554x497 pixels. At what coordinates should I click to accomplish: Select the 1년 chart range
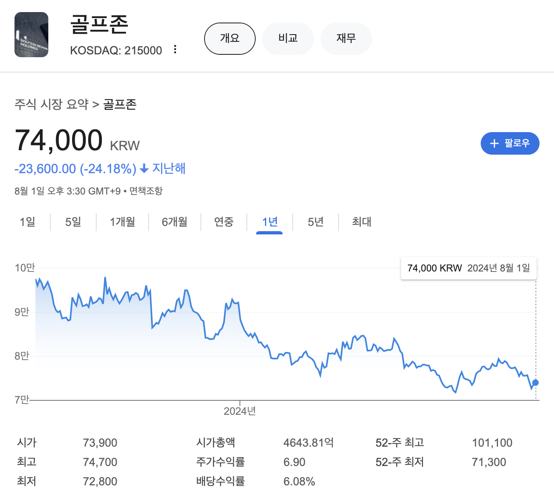coord(270,222)
